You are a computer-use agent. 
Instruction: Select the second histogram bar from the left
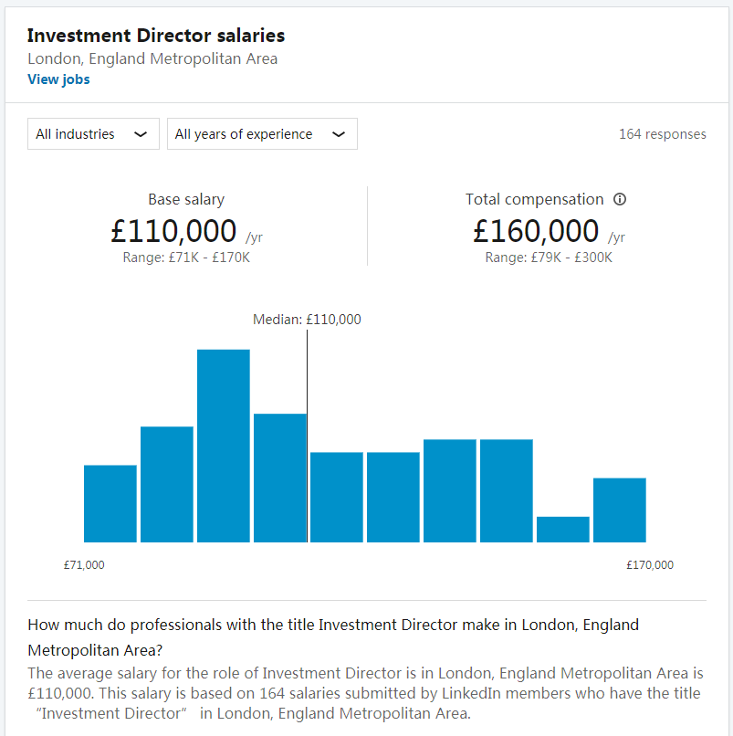tap(167, 484)
